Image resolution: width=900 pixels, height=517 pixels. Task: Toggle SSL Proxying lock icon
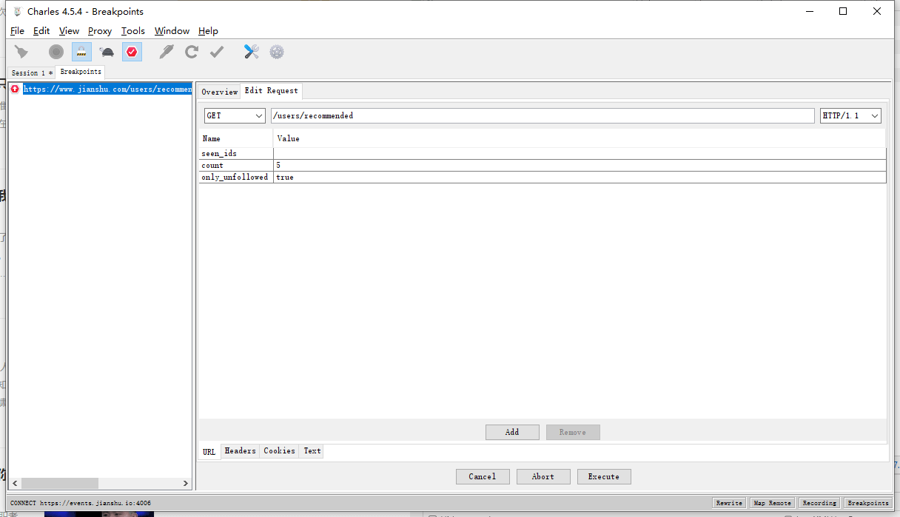[81, 52]
